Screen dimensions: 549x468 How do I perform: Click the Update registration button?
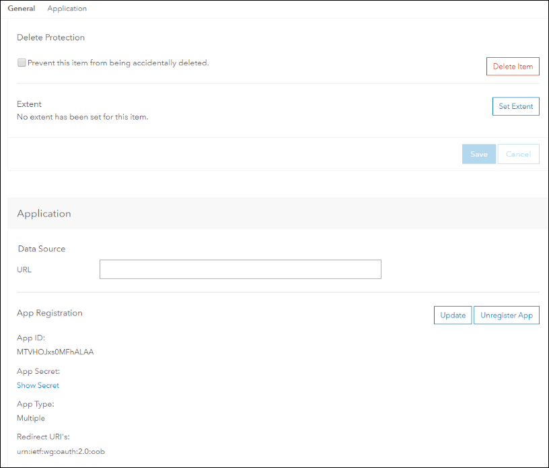pos(453,315)
